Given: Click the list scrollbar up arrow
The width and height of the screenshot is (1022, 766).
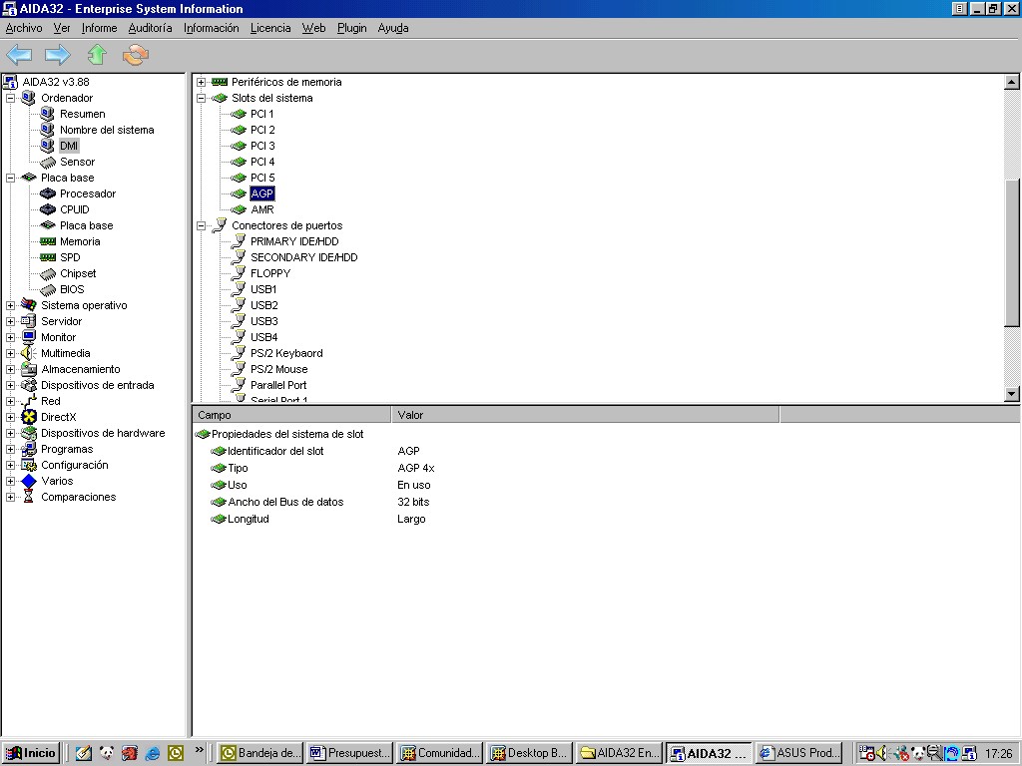Looking at the screenshot, I should 1012,82.
